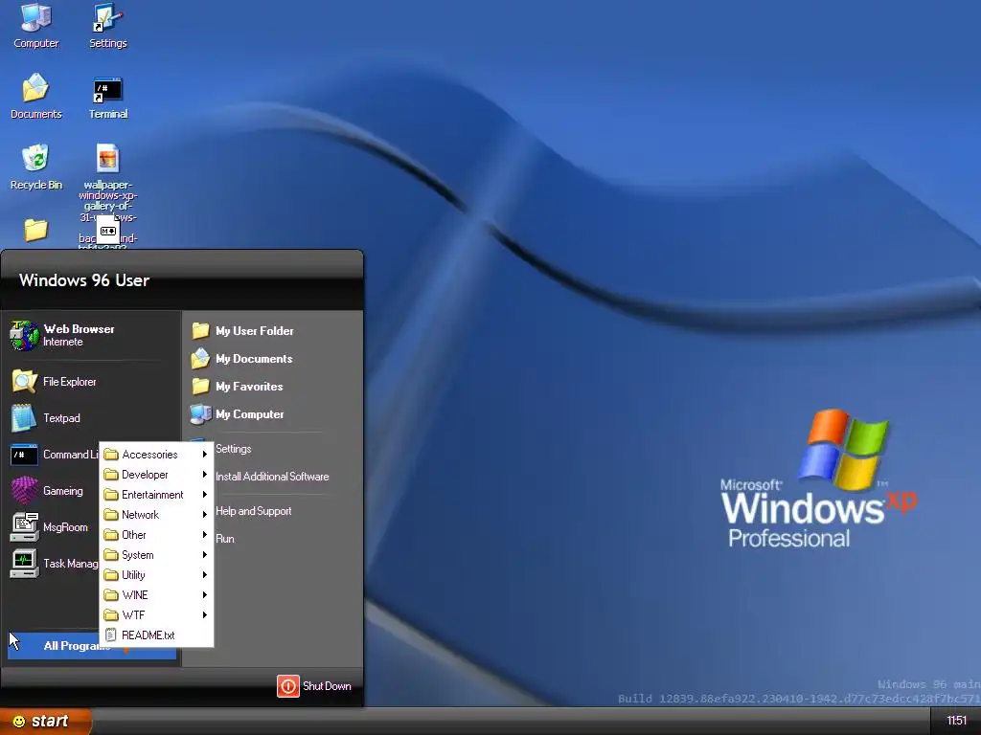The width and height of the screenshot is (981, 735).
Task: Click the Internete subtitle under Web Browser
Action: point(62,342)
